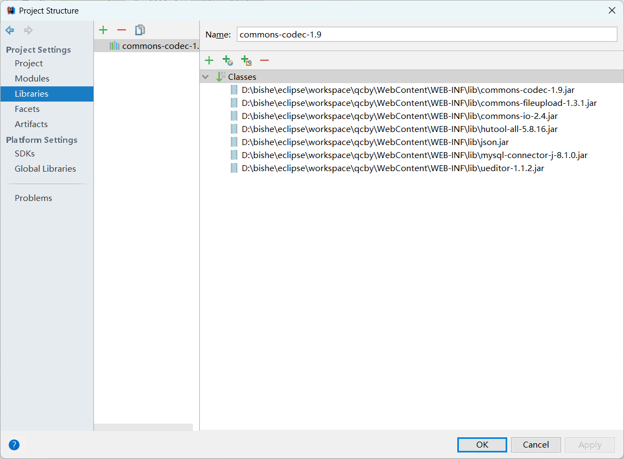This screenshot has height=459, width=624.
Task: Confirm with the OK button
Action: pos(482,445)
